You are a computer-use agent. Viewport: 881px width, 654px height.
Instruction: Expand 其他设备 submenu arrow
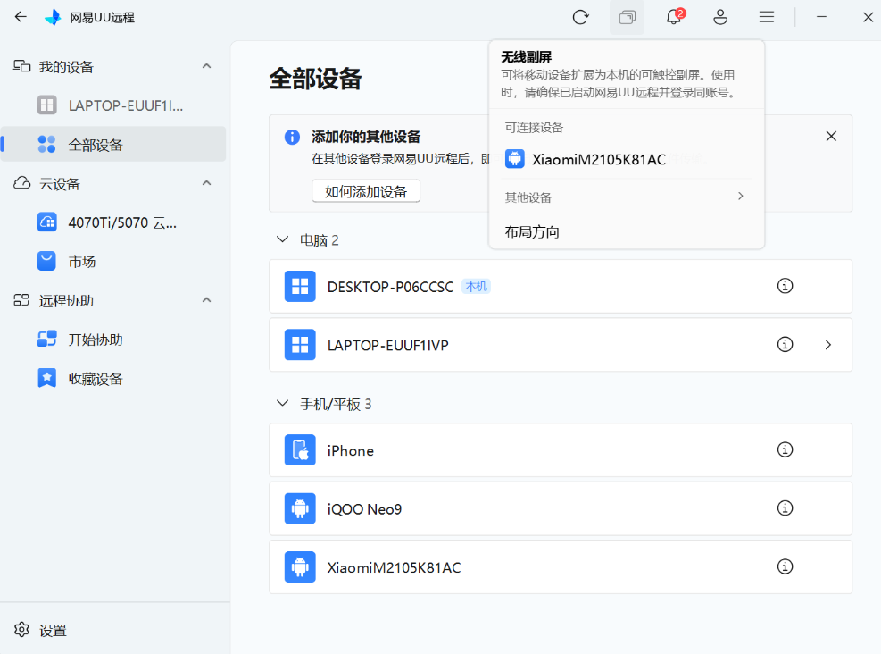[741, 196]
